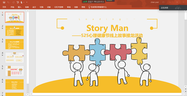Open the touch mode dropdown arrow
The height and width of the screenshot is (96, 187).
click(24, 2)
